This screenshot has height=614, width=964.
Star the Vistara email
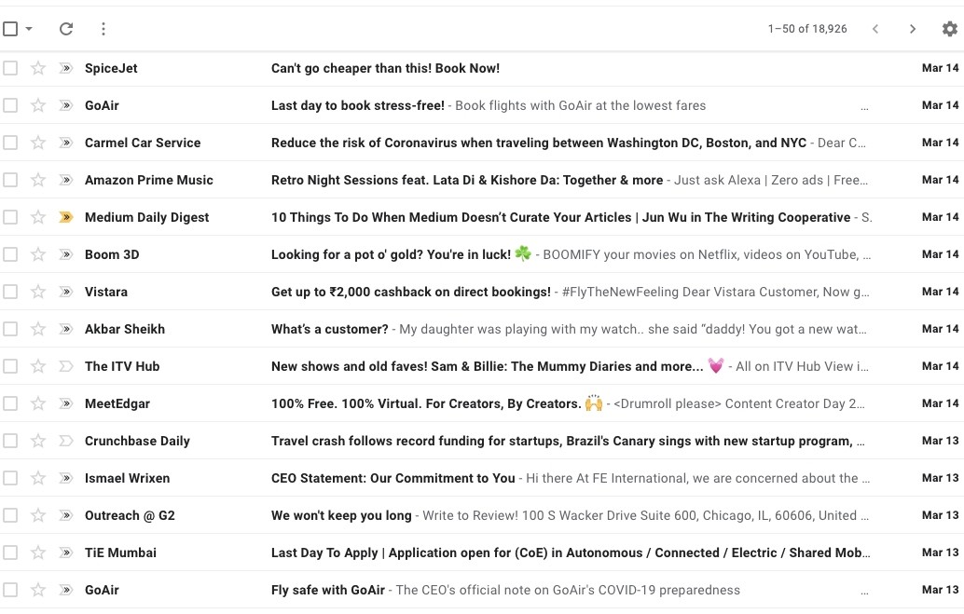[x=38, y=292]
